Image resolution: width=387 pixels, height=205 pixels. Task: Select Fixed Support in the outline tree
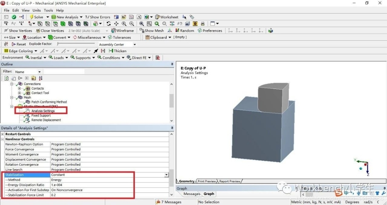point(41,116)
